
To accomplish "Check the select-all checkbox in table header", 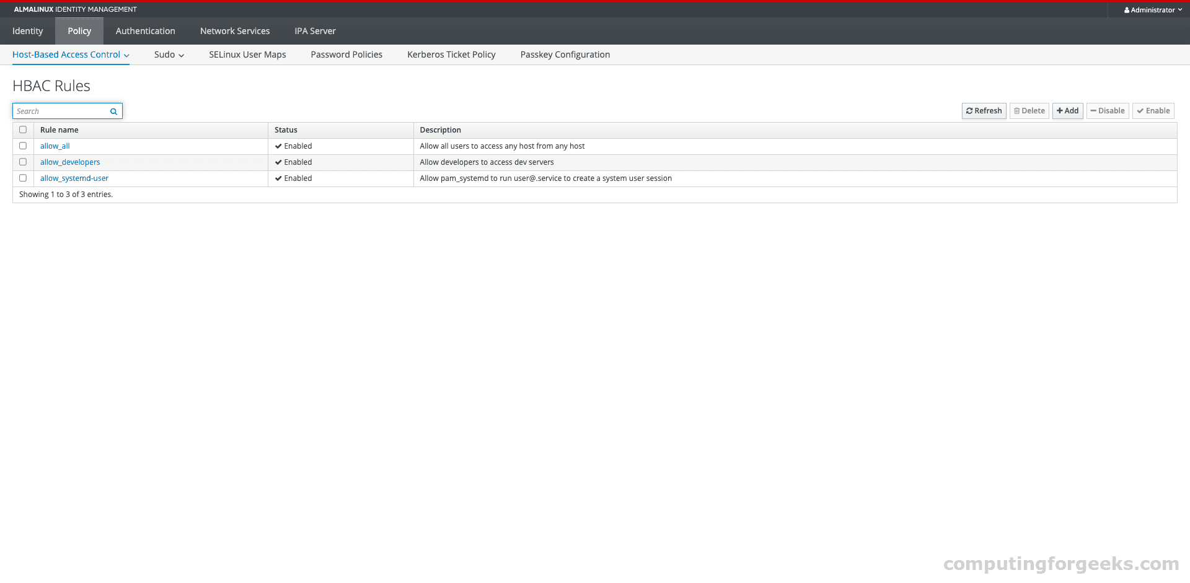I will 23,129.
